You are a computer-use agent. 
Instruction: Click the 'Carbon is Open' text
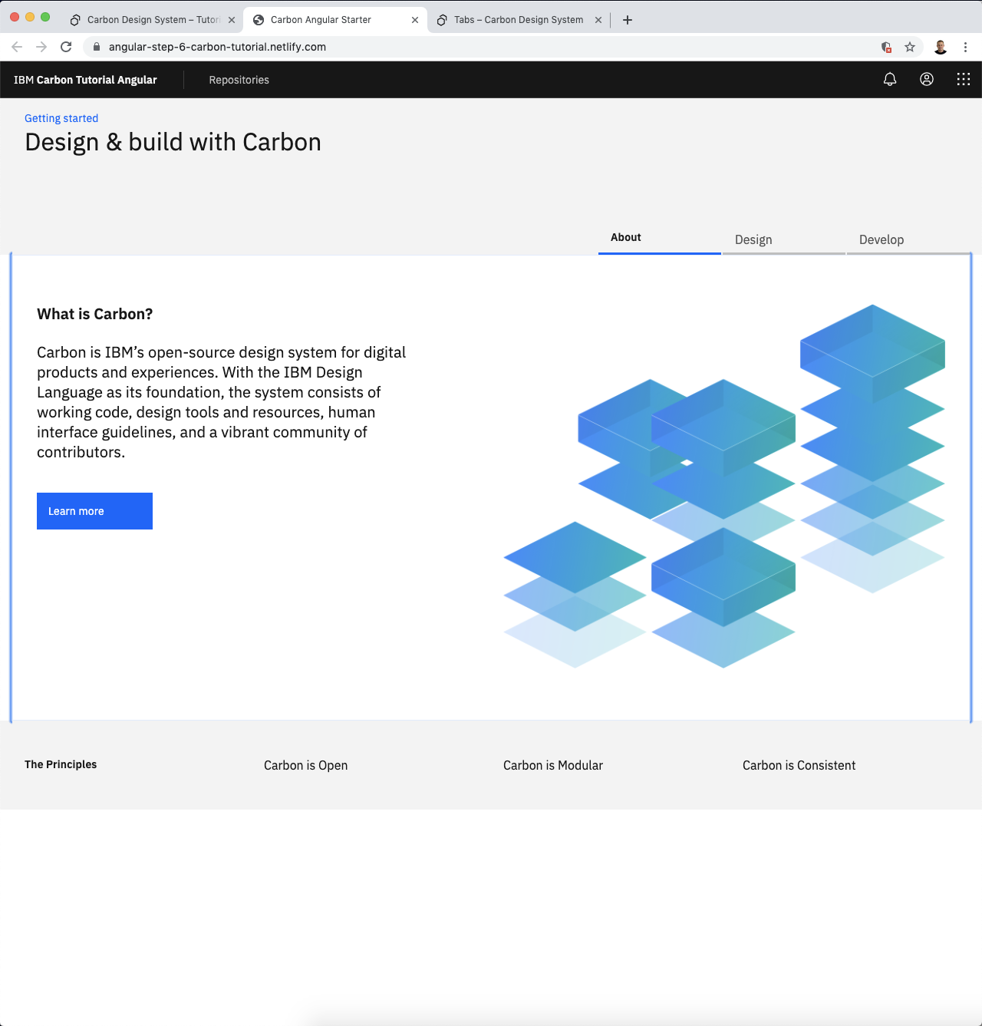[x=305, y=765]
